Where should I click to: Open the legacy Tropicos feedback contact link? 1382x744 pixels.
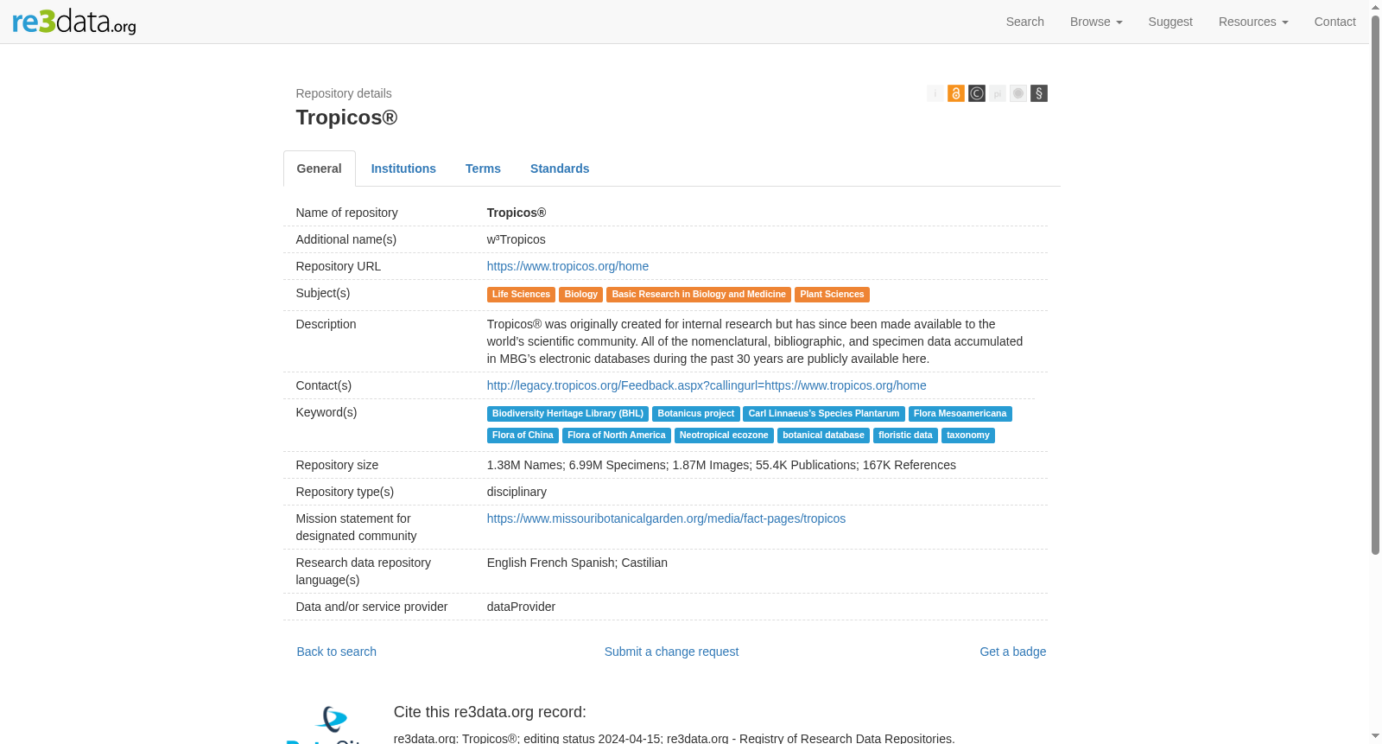click(707, 385)
